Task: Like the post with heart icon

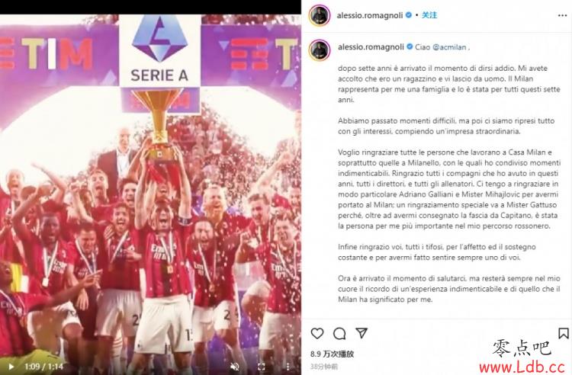Action: coord(317,333)
